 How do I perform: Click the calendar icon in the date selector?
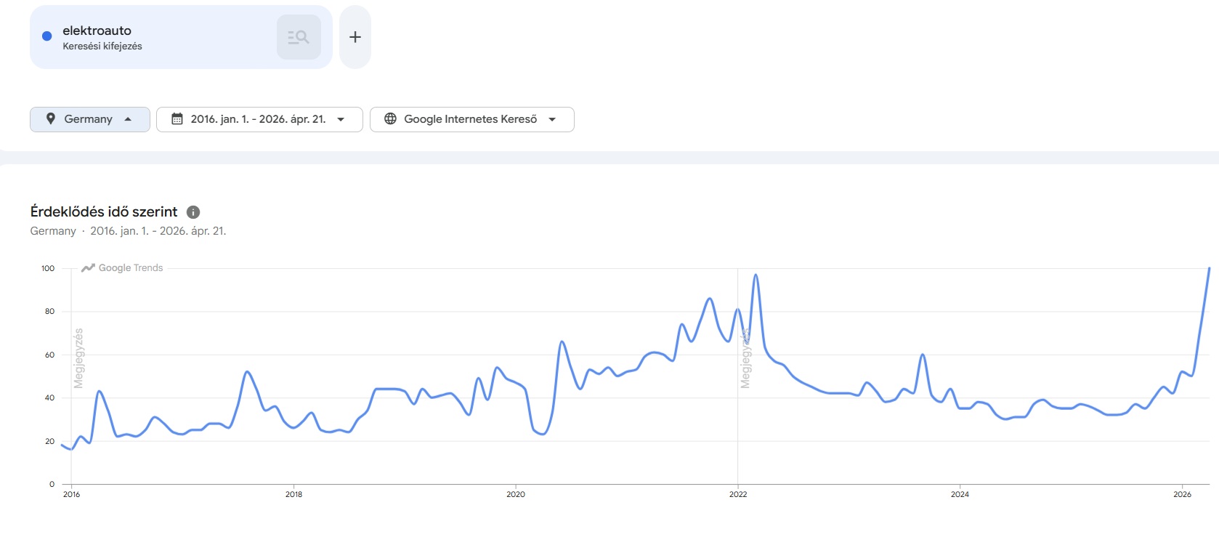(x=177, y=119)
